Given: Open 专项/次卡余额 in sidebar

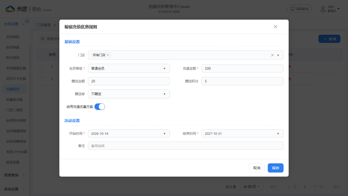Looking at the screenshot, I should (x=17, y=152).
